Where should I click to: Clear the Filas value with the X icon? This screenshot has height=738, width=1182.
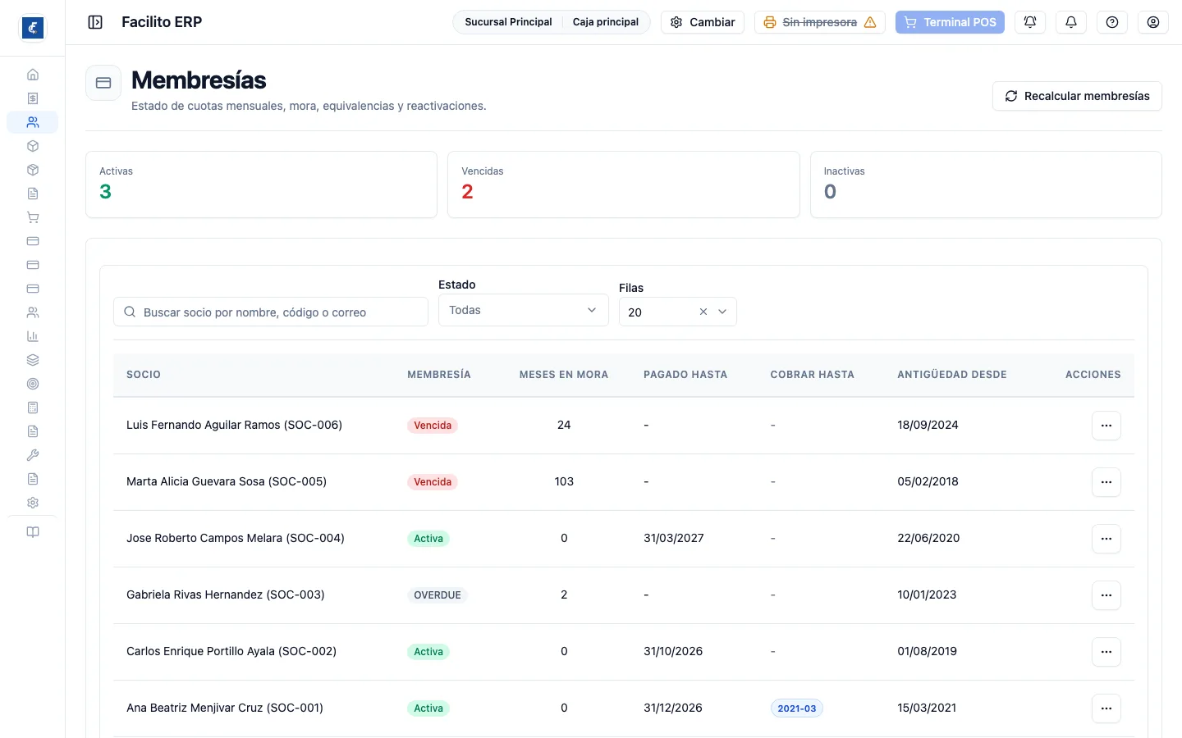[x=703, y=312]
